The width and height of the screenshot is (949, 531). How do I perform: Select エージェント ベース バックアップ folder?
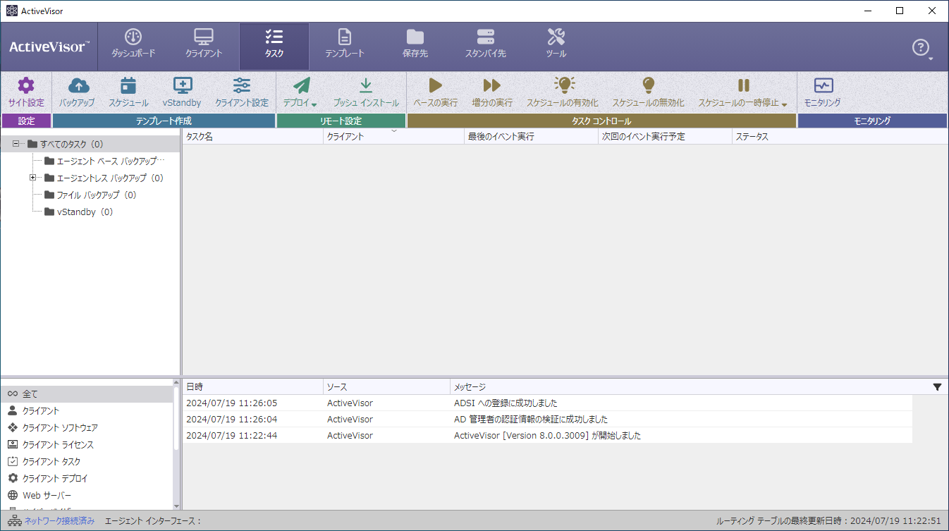(x=104, y=161)
